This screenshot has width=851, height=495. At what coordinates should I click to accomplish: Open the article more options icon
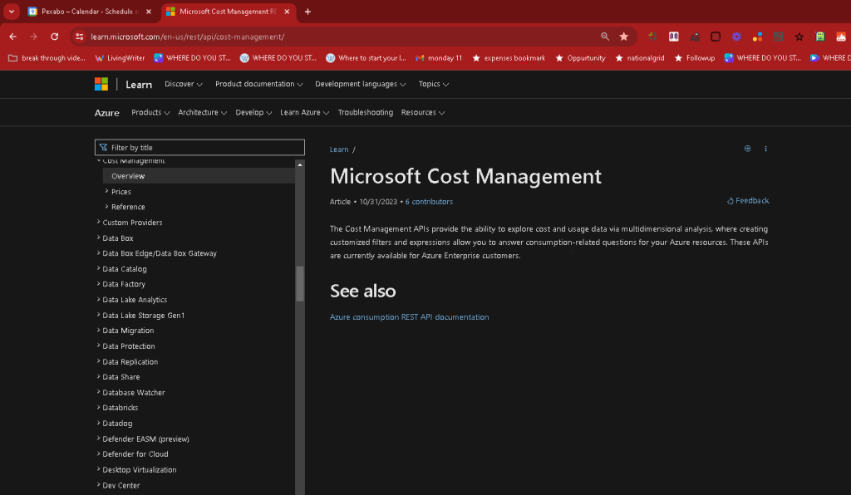[765, 149]
